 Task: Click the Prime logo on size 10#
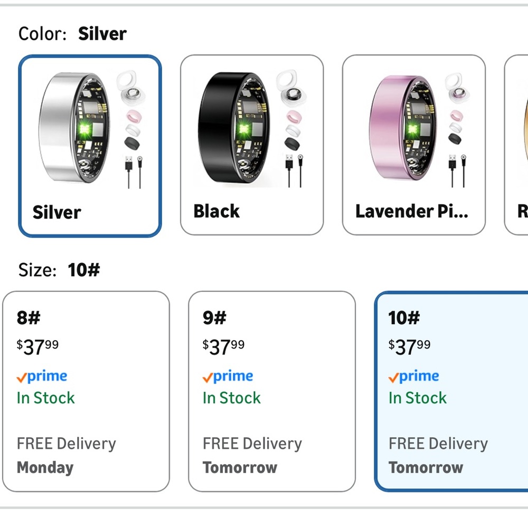[x=414, y=376]
